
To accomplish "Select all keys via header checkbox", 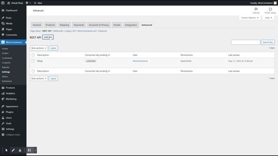I will pos(33,55).
